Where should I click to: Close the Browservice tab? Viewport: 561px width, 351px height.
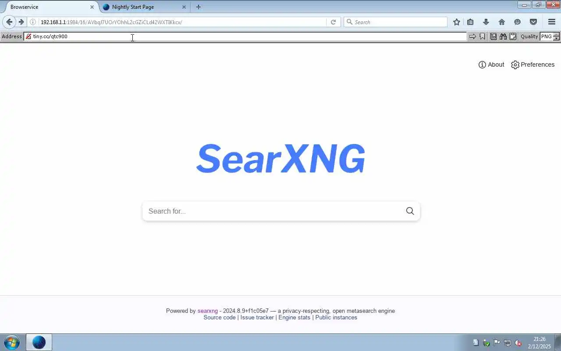(x=92, y=7)
